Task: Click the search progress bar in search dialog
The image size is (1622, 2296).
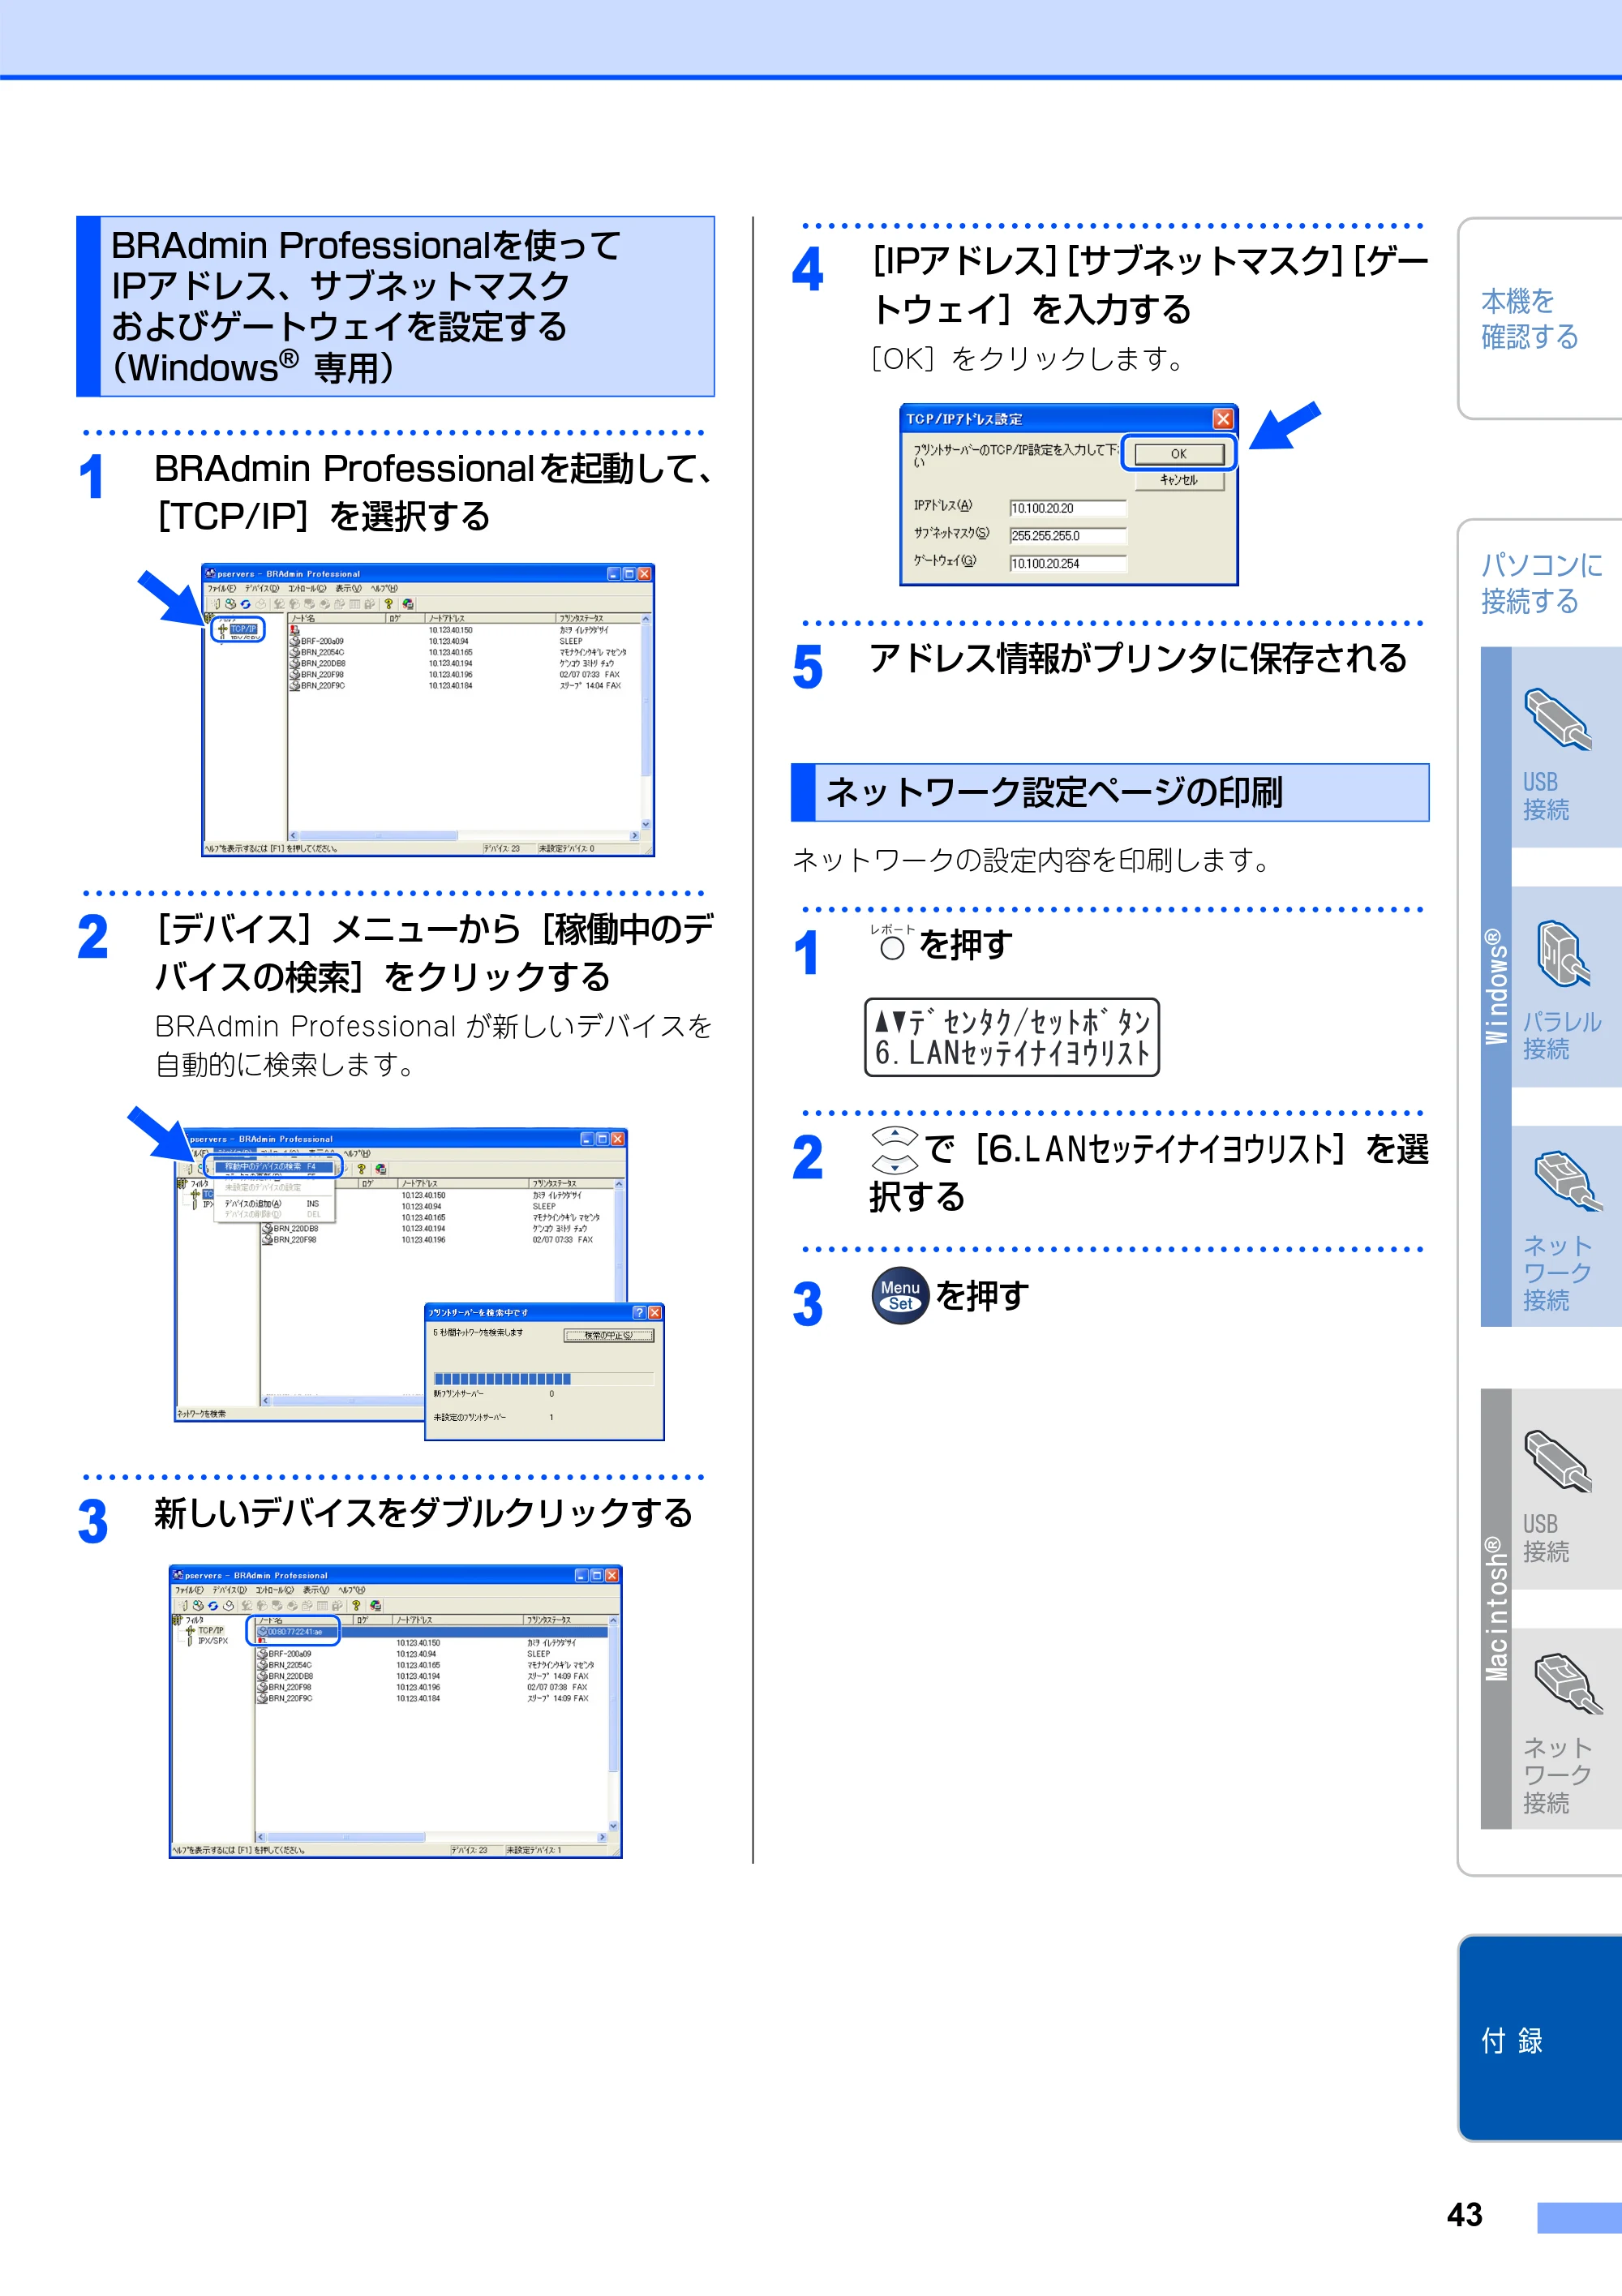Action: (x=543, y=1379)
